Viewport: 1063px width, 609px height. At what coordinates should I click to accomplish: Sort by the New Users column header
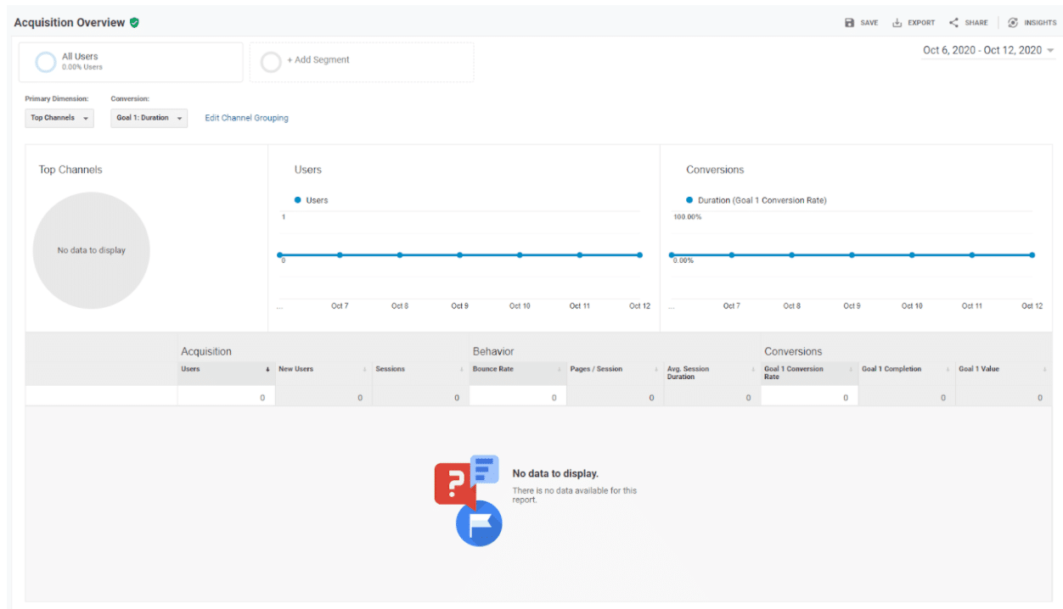(296, 369)
